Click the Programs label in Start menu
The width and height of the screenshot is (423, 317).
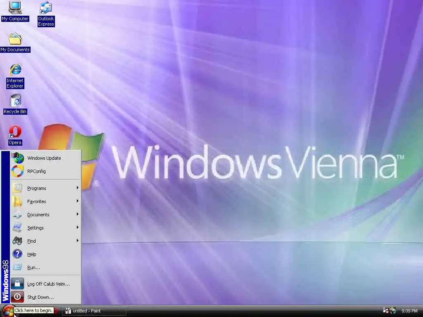coord(37,188)
